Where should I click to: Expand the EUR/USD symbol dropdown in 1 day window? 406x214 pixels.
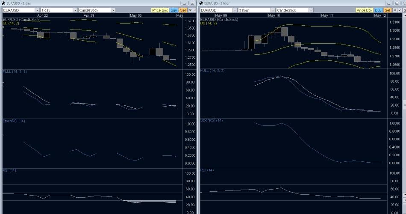37,10
